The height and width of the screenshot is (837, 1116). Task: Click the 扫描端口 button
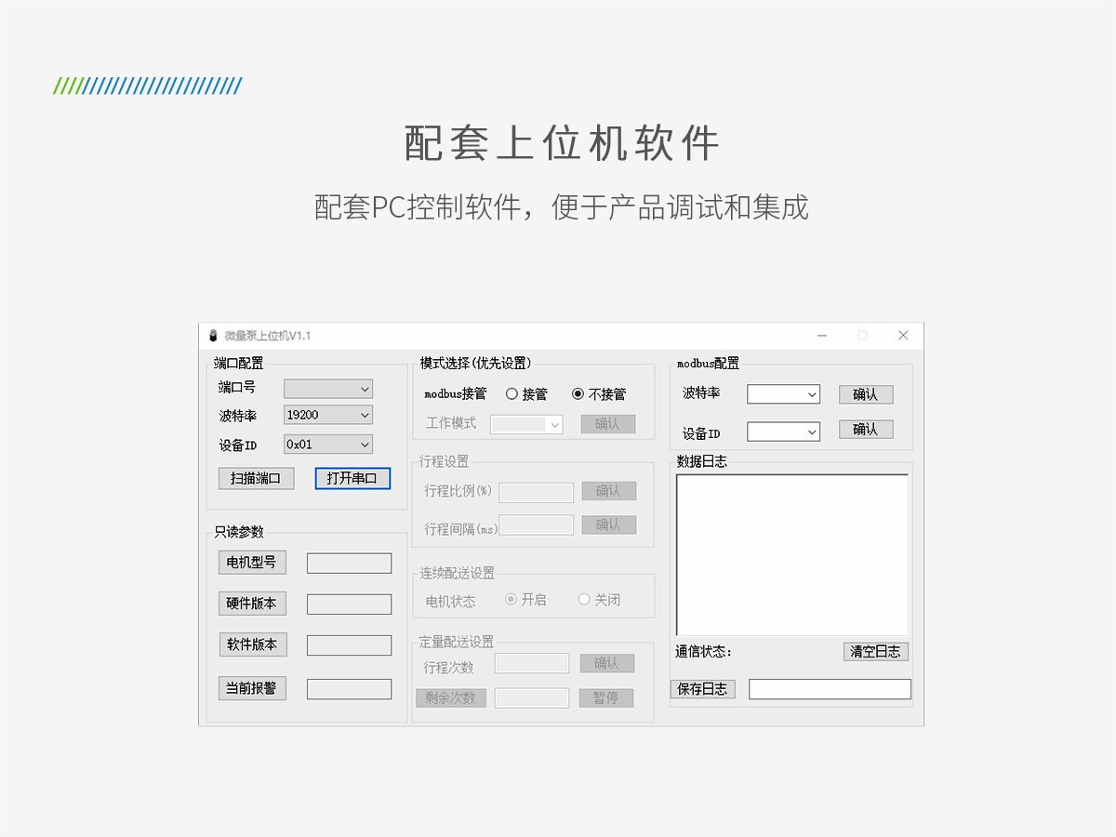click(x=256, y=478)
